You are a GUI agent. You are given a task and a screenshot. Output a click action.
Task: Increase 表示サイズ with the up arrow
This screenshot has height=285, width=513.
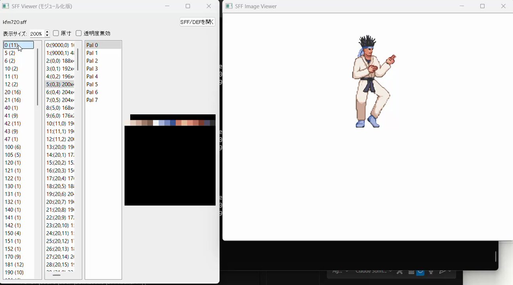(x=47, y=32)
